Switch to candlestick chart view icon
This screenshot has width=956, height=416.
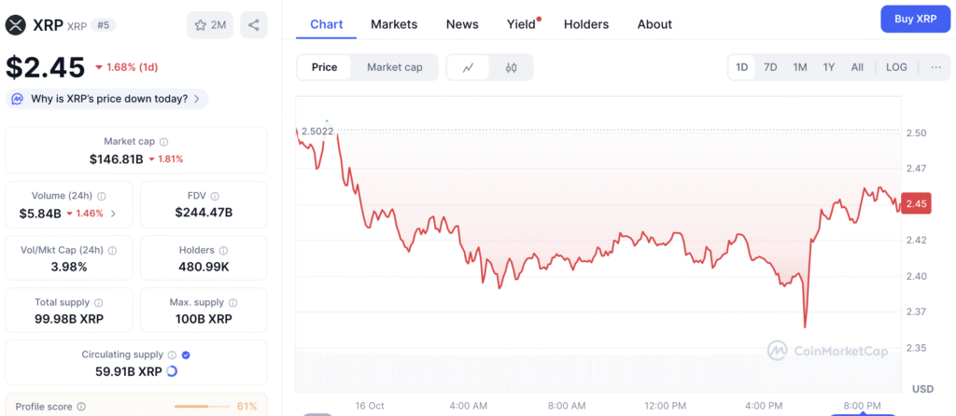coord(511,67)
